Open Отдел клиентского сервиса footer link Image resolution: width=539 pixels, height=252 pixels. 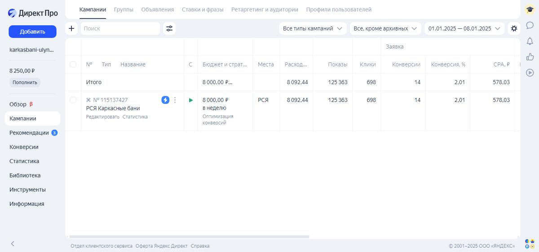click(x=102, y=246)
